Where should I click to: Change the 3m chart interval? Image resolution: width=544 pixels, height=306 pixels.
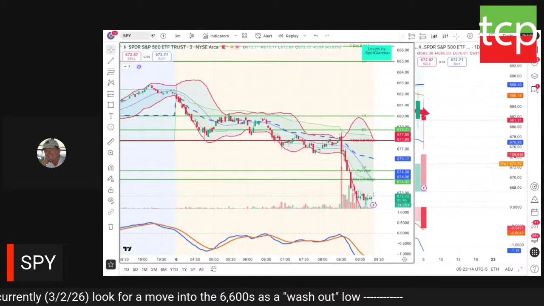[177, 36]
